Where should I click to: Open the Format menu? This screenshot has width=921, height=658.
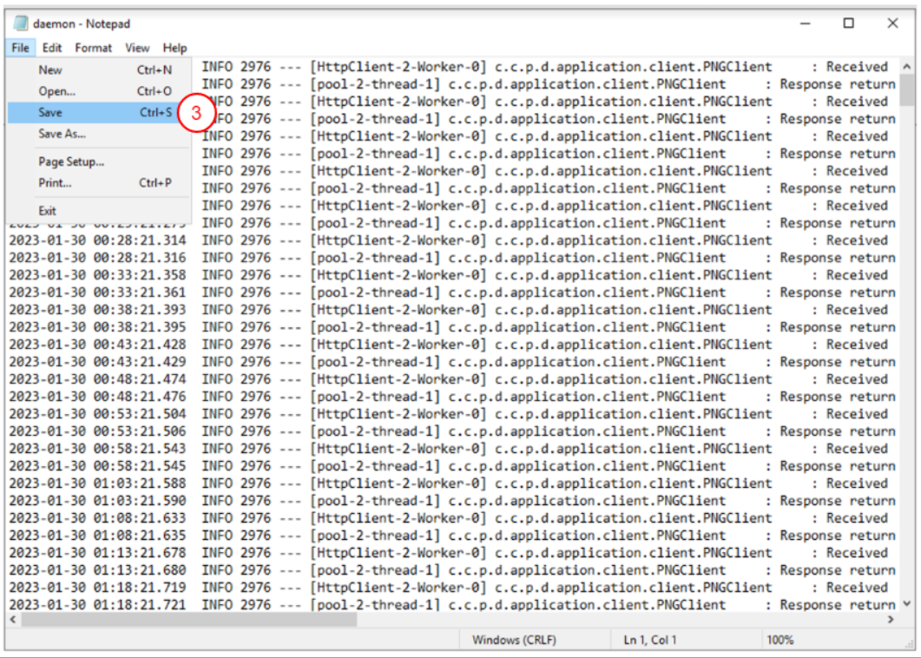tap(94, 48)
